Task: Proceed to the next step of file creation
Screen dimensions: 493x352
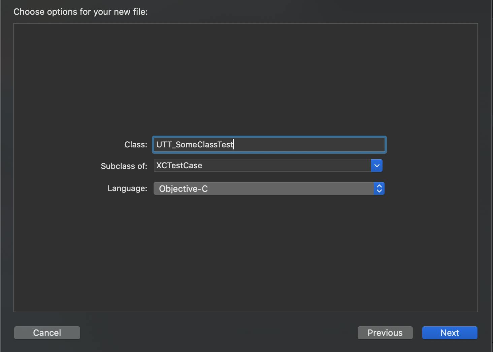Action: pos(450,332)
